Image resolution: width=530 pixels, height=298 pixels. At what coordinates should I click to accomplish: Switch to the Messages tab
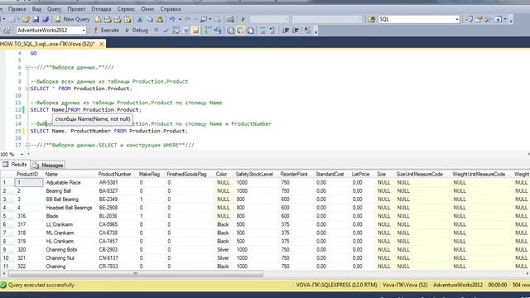coord(48,166)
